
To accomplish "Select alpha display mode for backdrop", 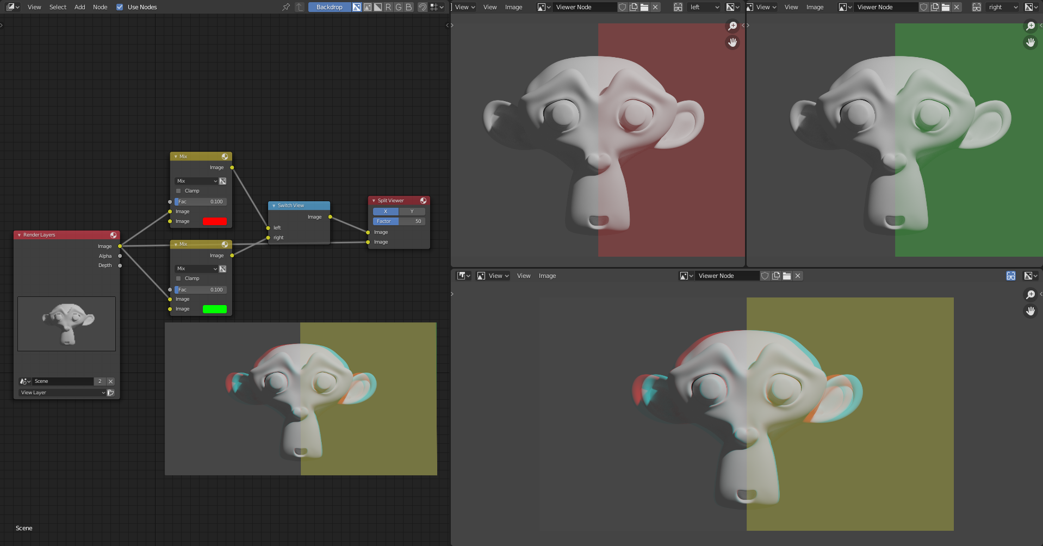I will point(377,7).
